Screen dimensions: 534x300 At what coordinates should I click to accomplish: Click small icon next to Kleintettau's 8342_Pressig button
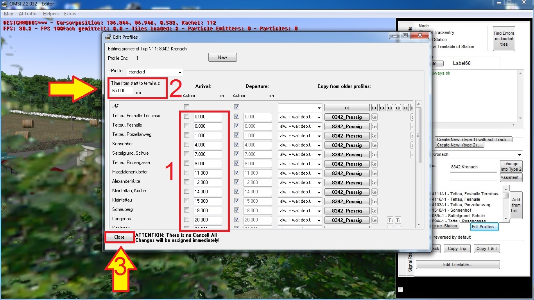374,202
